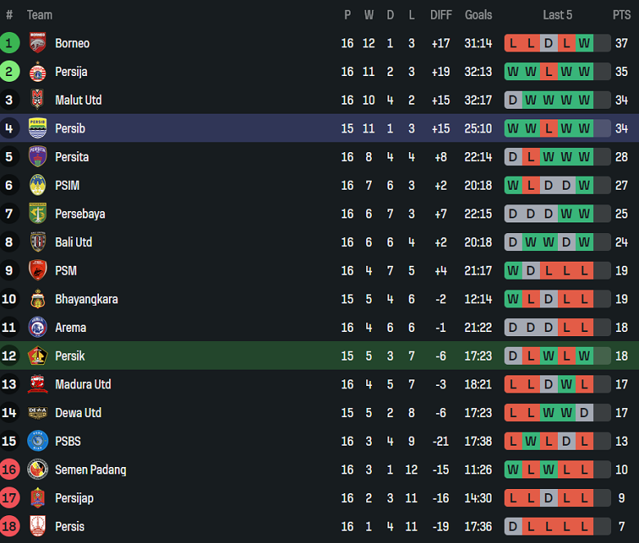Click the Last 5 column header

tap(557, 15)
